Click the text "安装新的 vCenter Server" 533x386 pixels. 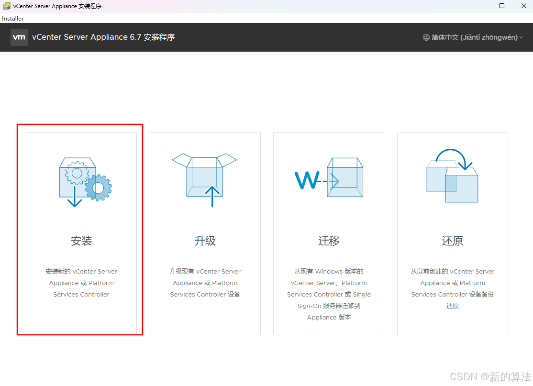click(x=81, y=272)
